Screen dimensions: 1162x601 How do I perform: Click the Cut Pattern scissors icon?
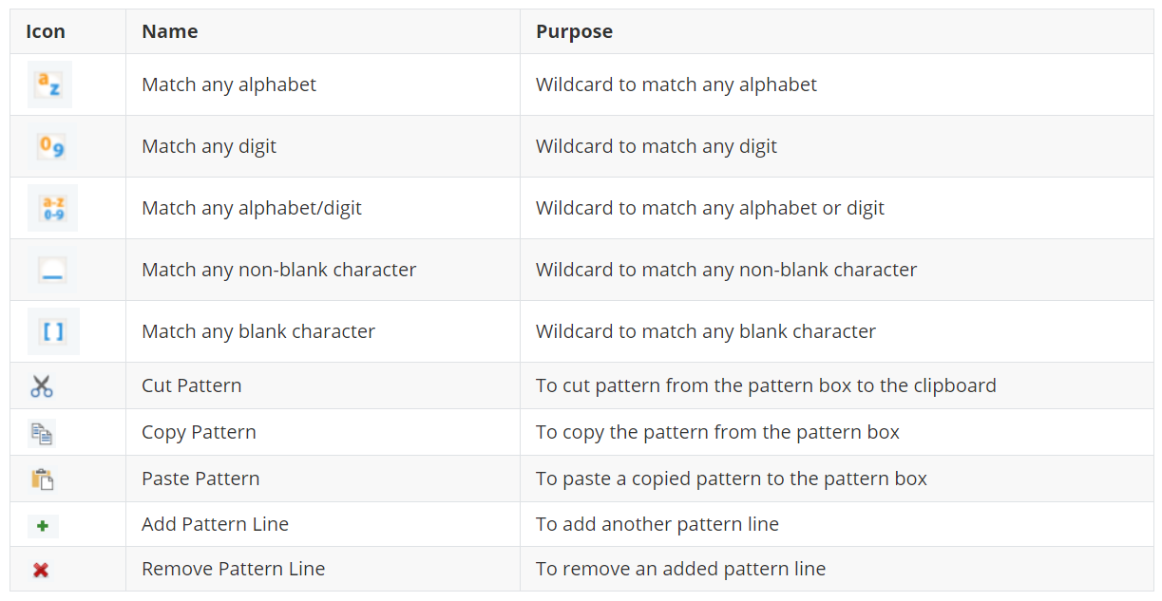pyautogui.click(x=42, y=385)
